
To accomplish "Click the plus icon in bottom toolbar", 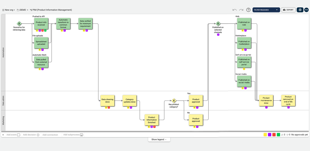I will (3, 135).
